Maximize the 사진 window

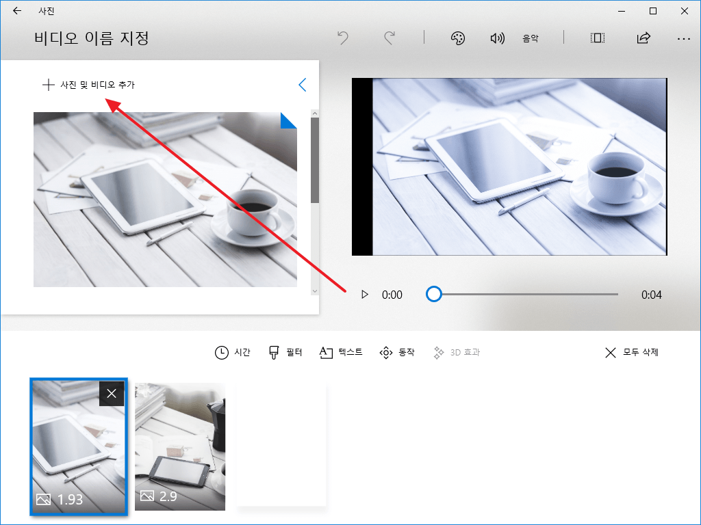click(652, 11)
